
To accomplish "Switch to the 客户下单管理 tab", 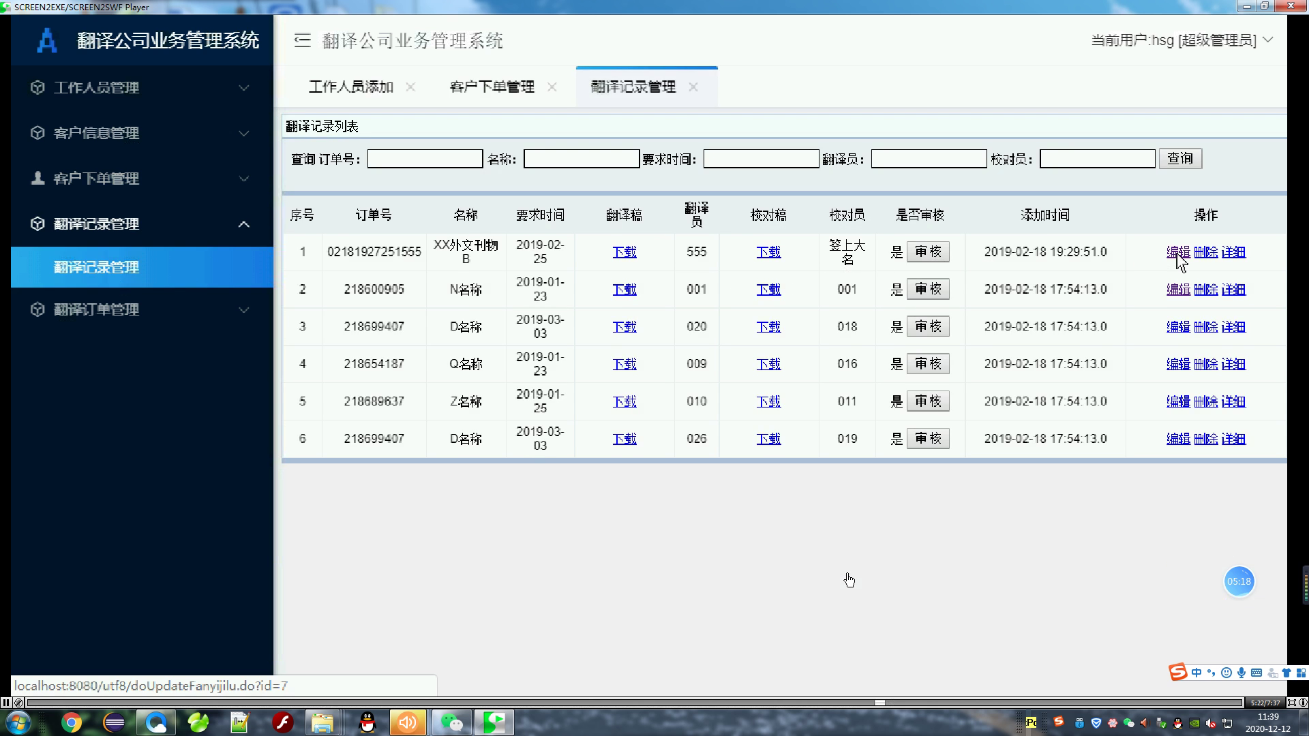I will point(492,87).
